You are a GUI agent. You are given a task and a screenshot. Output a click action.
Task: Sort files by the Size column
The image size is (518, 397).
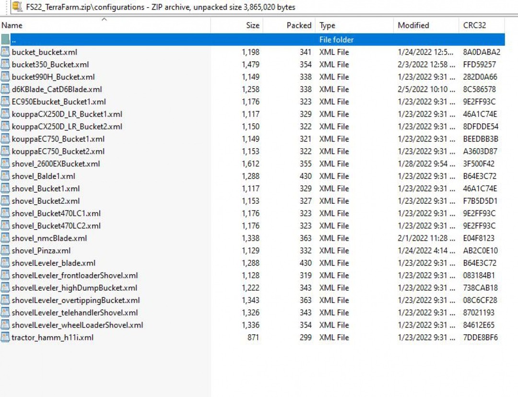point(252,26)
